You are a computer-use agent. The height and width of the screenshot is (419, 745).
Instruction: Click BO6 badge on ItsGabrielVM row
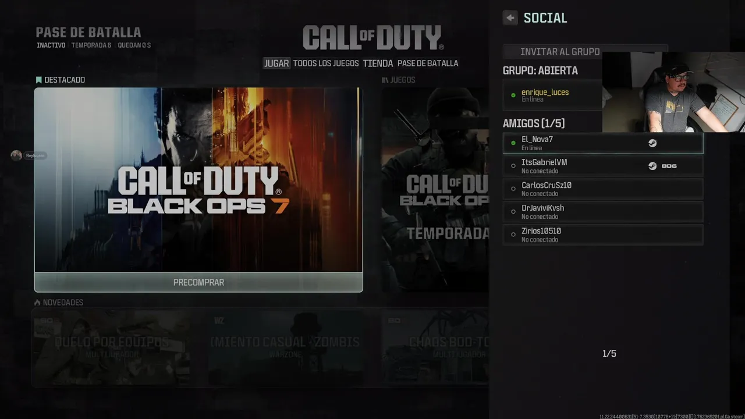pos(669,166)
